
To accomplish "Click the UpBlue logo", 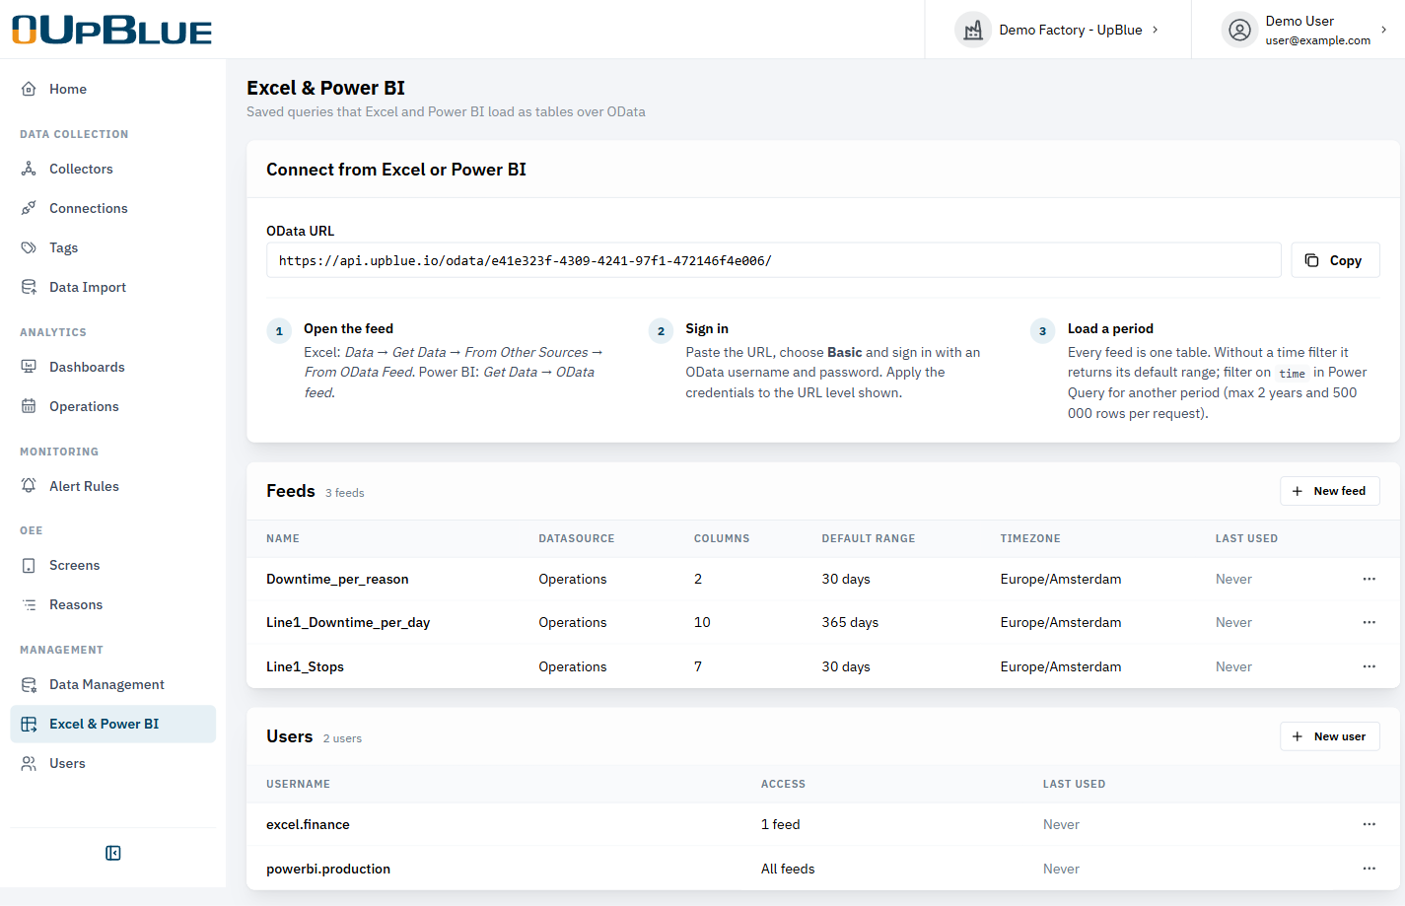I will click(111, 30).
